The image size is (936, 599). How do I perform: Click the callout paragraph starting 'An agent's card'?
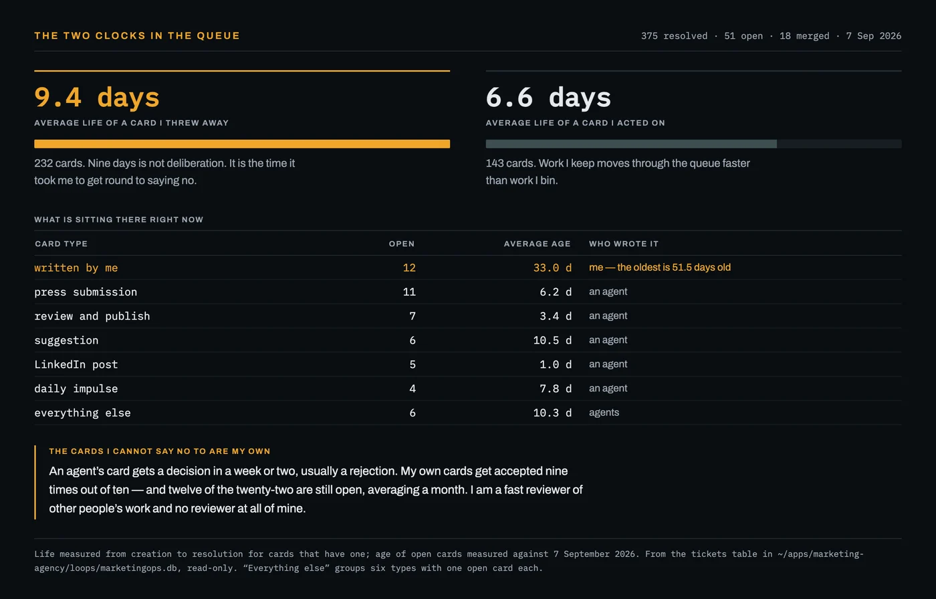click(x=316, y=490)
